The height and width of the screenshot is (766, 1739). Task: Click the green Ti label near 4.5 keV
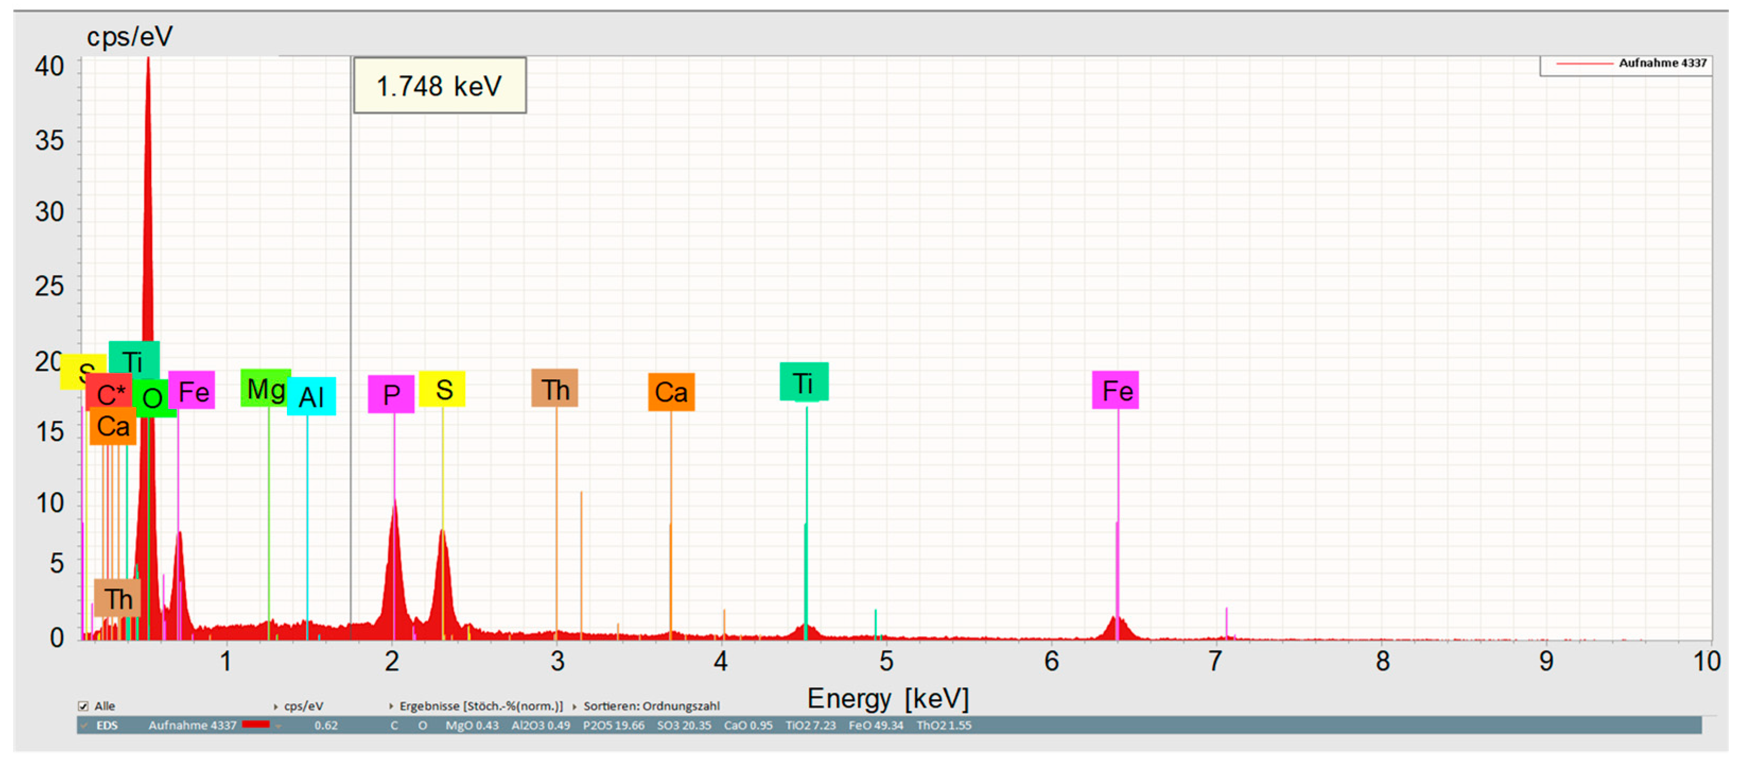coord(804,382)
